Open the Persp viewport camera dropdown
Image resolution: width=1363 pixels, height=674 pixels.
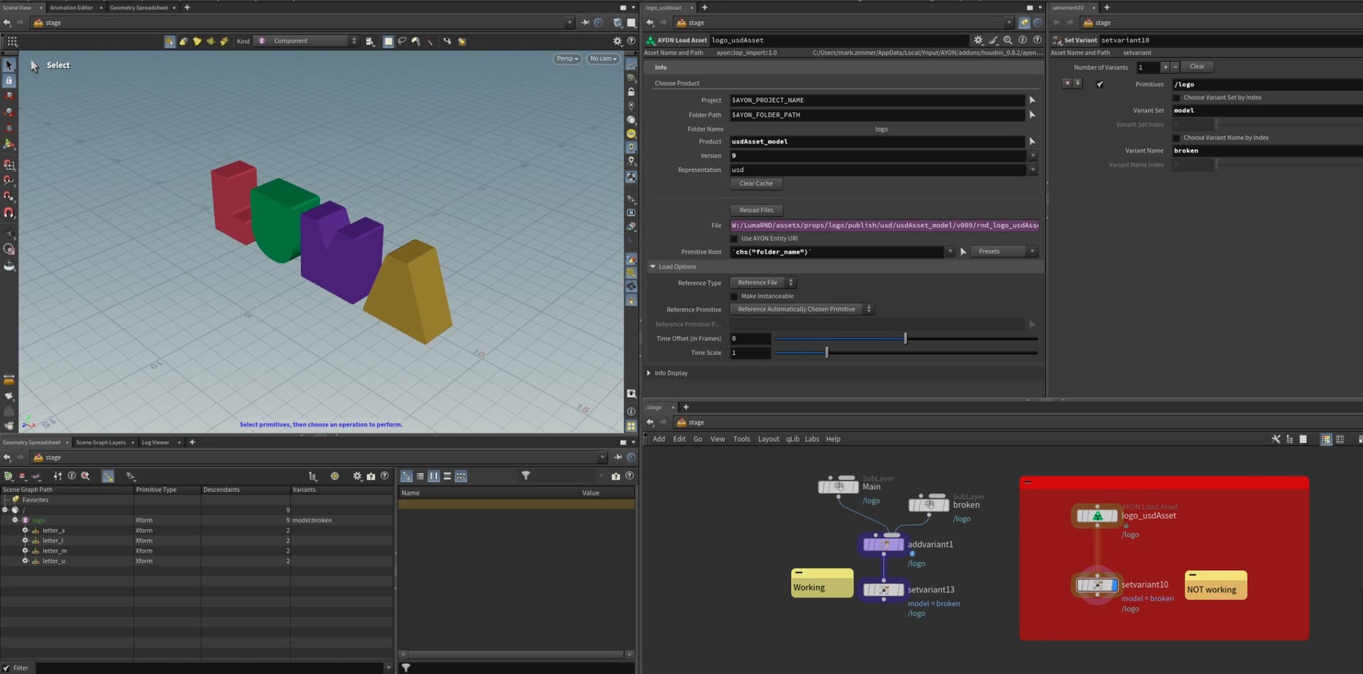[x=566, y=59]
